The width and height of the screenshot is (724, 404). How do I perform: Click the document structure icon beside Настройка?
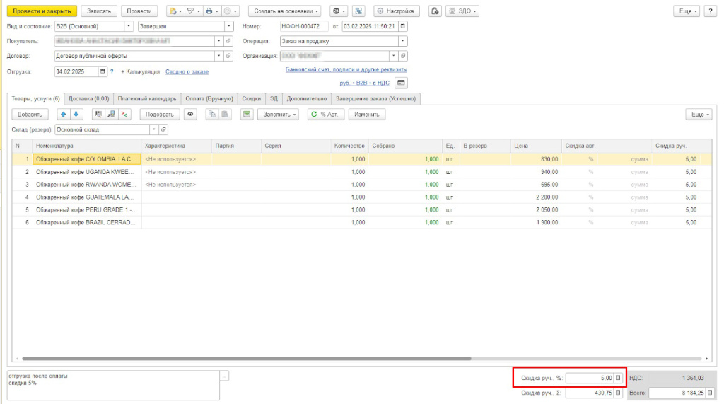pos(358,11)
